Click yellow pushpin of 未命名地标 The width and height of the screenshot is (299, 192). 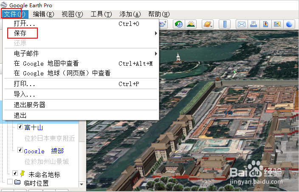coord(23,173)
